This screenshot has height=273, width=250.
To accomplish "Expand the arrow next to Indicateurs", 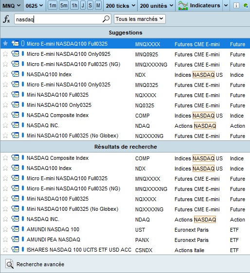I will [226, 5].
